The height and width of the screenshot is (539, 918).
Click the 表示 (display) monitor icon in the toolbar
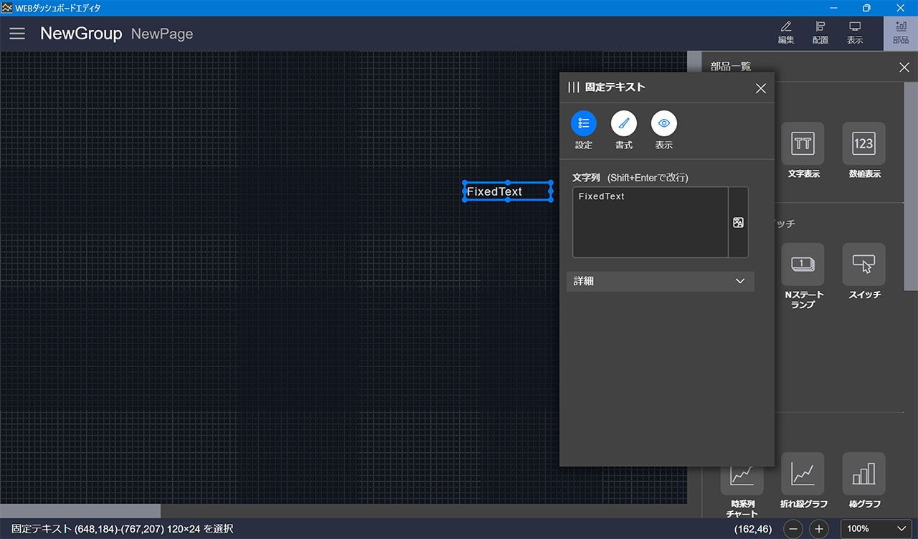coord(855,33)
